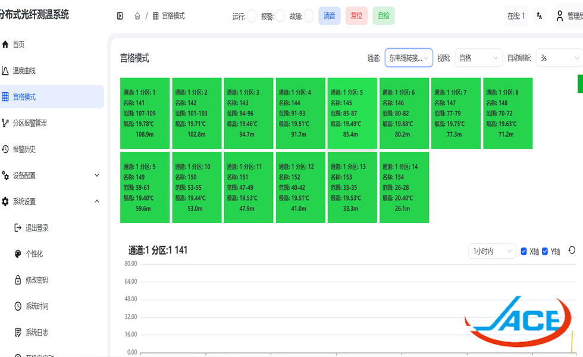583x357 pixels.
Task: Collapse the 系统设置 submenu chevron
Action: (x=96, y=202)
